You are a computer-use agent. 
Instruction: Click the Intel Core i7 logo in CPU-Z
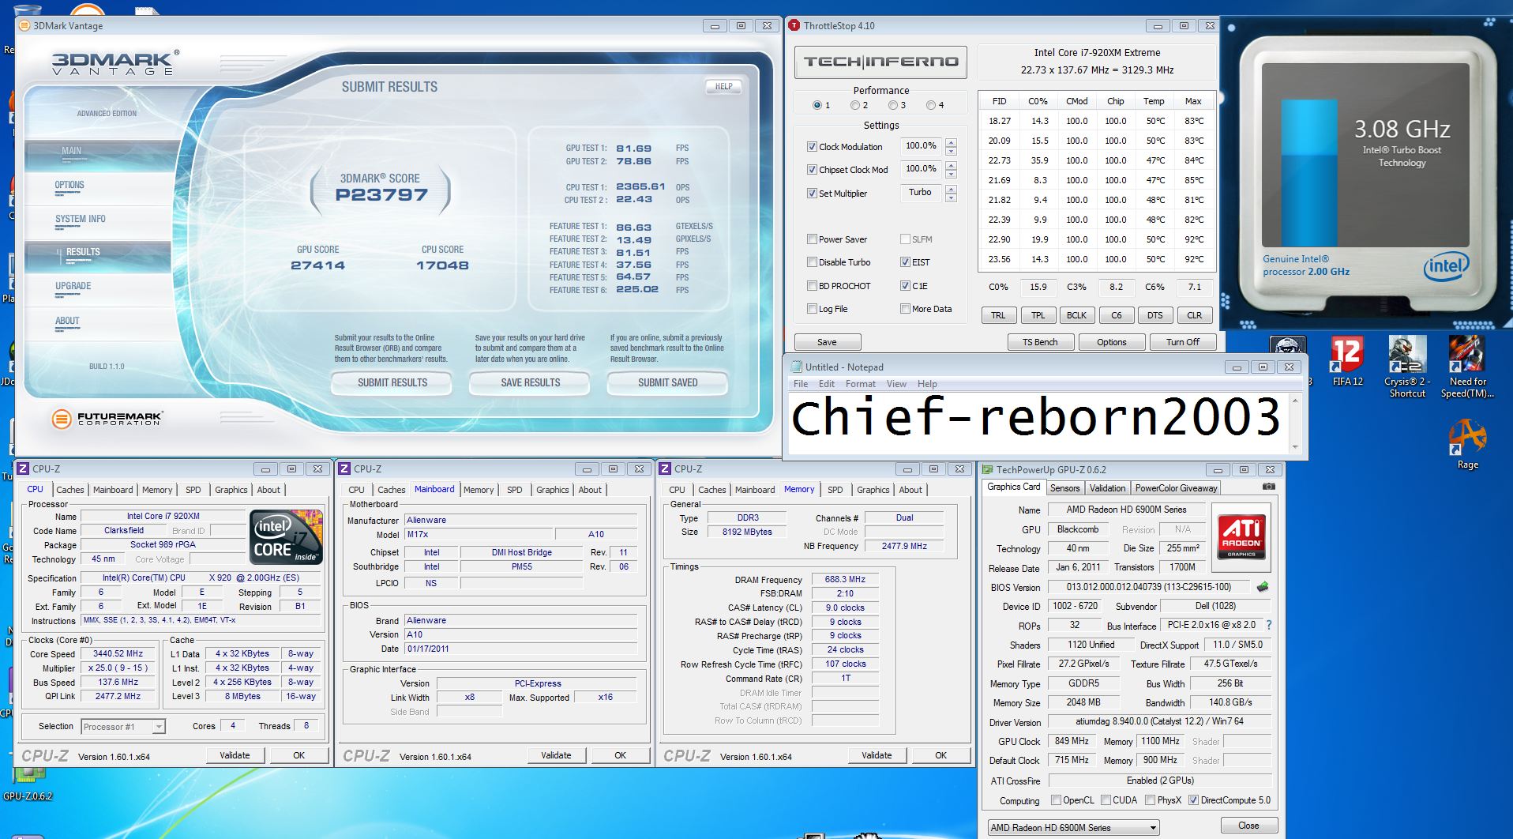point(287,536)
